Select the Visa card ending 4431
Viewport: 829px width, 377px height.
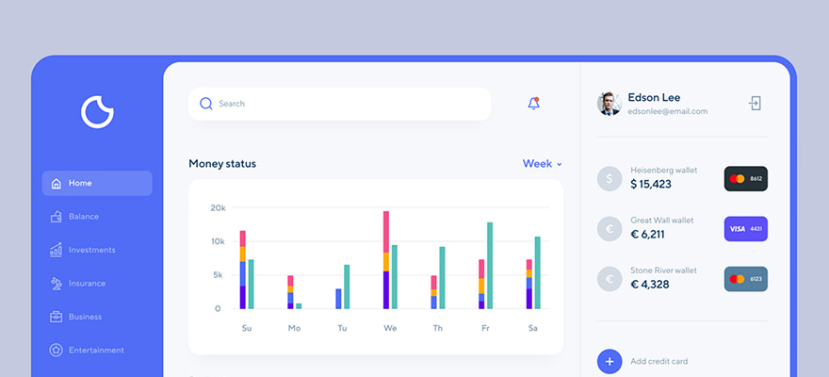coord(745,228)
